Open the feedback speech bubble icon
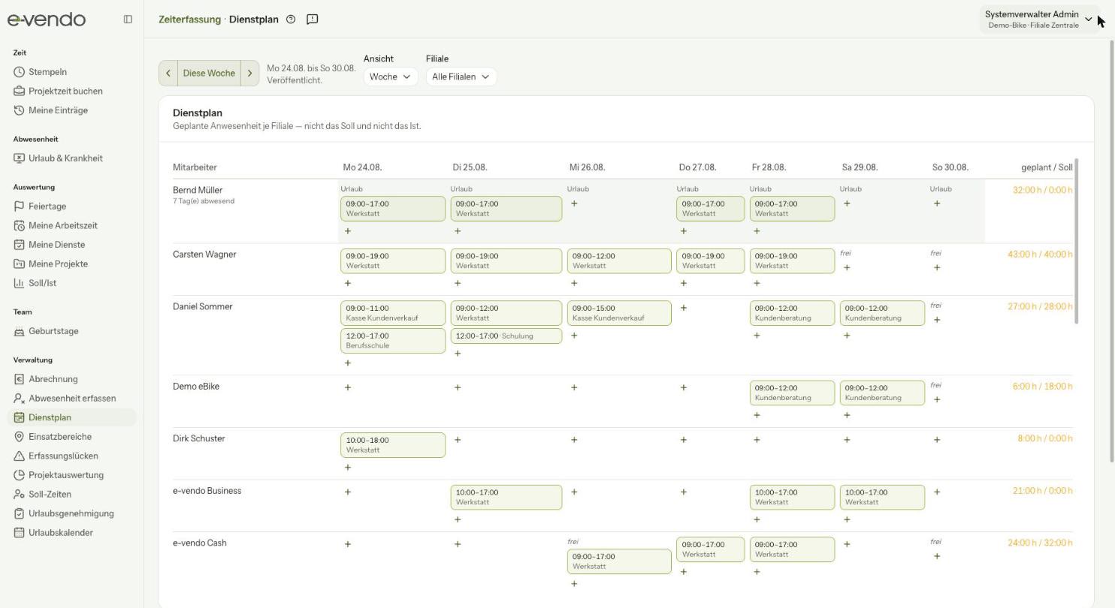The height and width of the screenshot is (608, 1115). pos(313,20)
